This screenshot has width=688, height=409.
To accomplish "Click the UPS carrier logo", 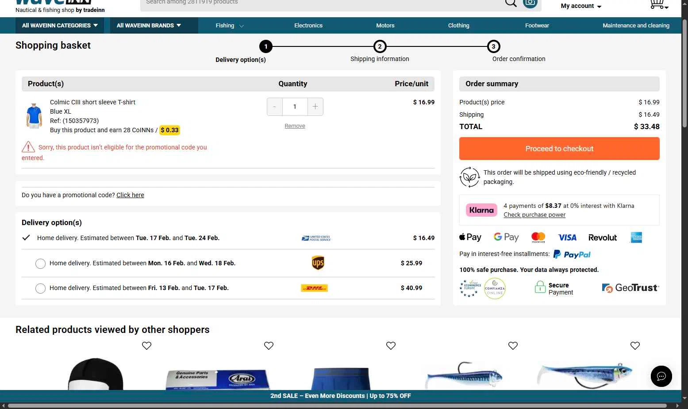I will (x=318, y=263).
